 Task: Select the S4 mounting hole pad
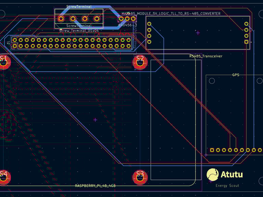click(x=3, y=178)
